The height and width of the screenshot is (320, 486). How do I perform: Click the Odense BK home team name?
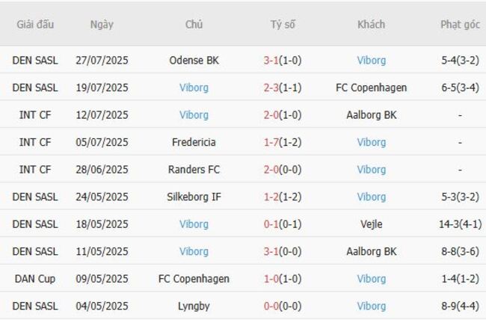pyautogui.click(x=194, y=61)
